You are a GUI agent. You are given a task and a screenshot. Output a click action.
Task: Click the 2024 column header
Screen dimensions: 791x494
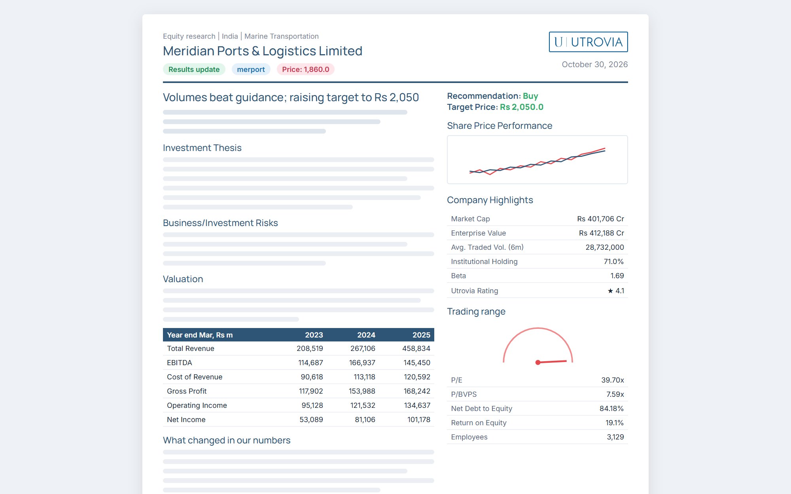tap(366, 335)
